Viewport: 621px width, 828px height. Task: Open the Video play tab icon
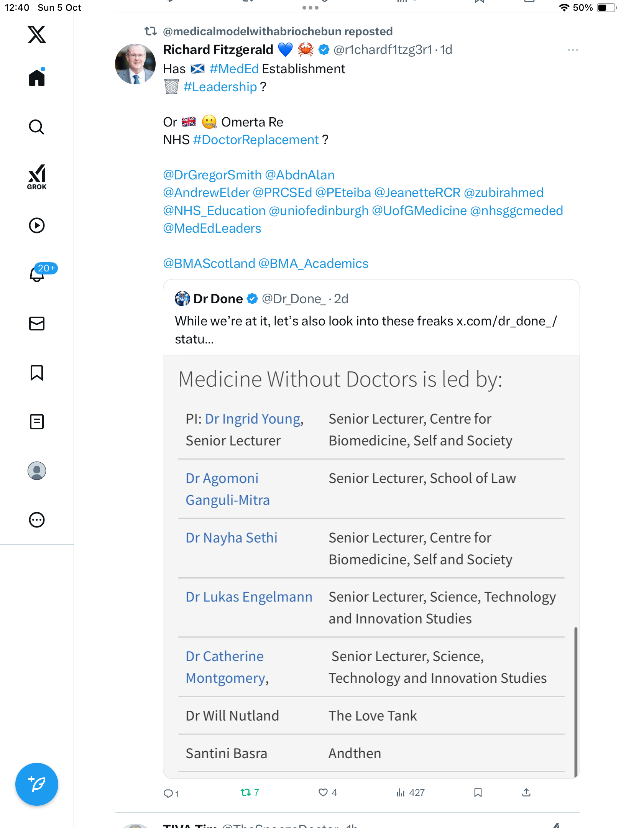pos(37,225)
